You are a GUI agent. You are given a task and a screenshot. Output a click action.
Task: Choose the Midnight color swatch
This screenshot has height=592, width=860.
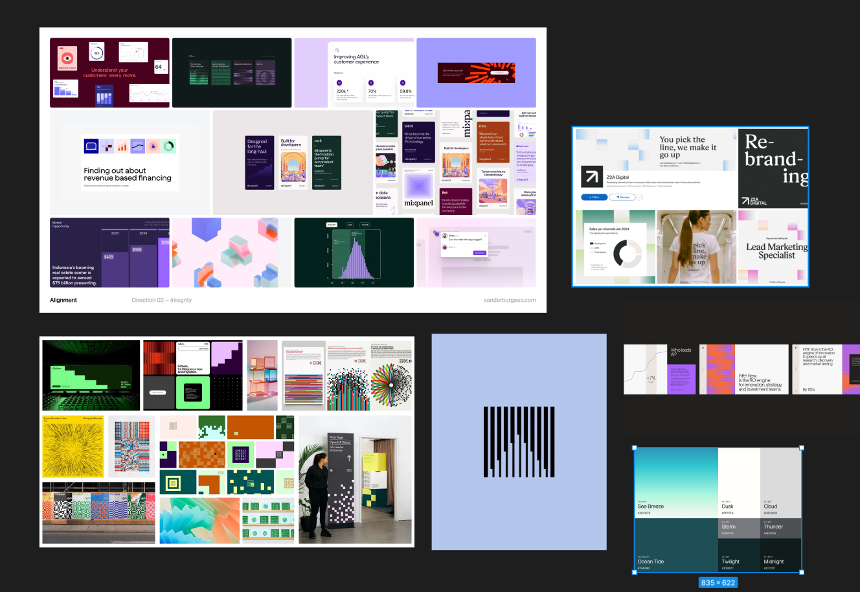781,561
